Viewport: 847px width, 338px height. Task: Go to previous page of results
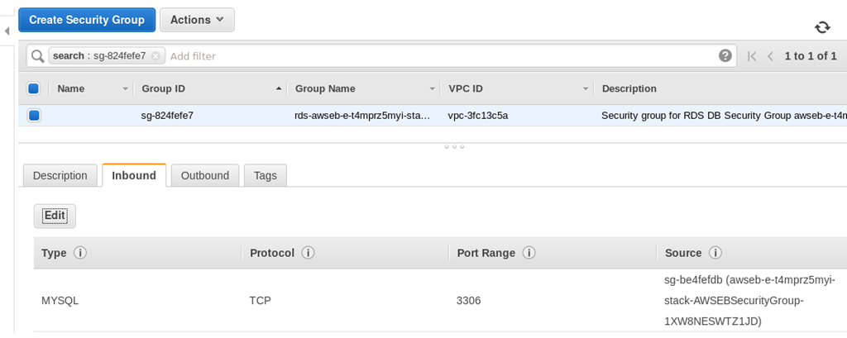coord(770,56)
